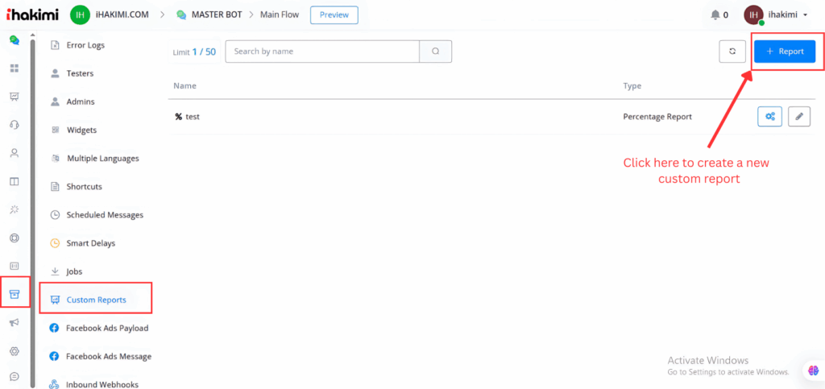This screenshot has height=389, width=825.
Task: Select Custom Reports in the tools menu
Action: click(96, 300)
